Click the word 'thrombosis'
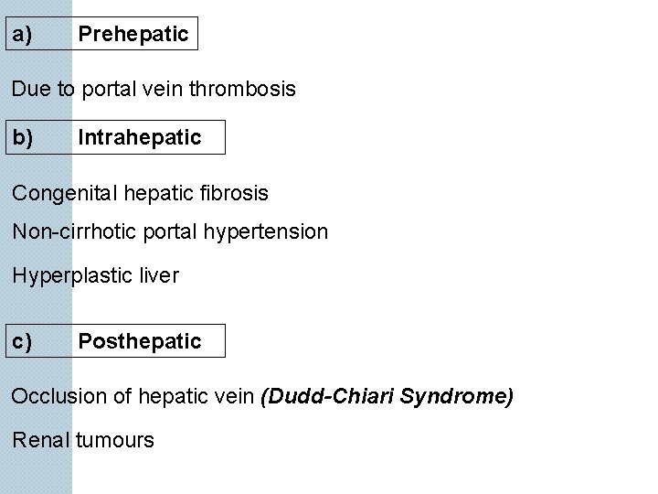This screenshot has width=658, height=494. [x=242, y=89]
